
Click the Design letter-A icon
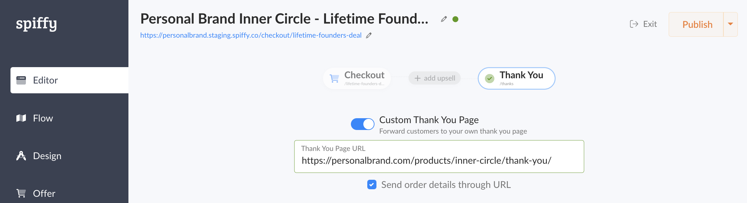pos(21,156)
